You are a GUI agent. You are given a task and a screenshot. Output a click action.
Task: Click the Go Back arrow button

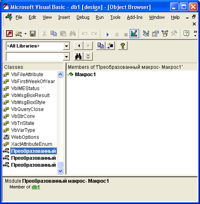[x=79, y=45]
